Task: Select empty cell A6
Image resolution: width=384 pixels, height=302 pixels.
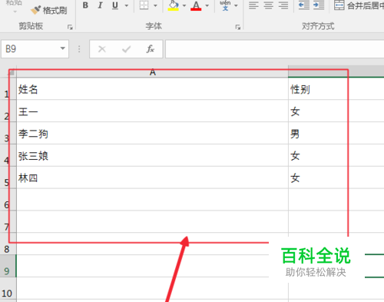Action: click(153, 200)
